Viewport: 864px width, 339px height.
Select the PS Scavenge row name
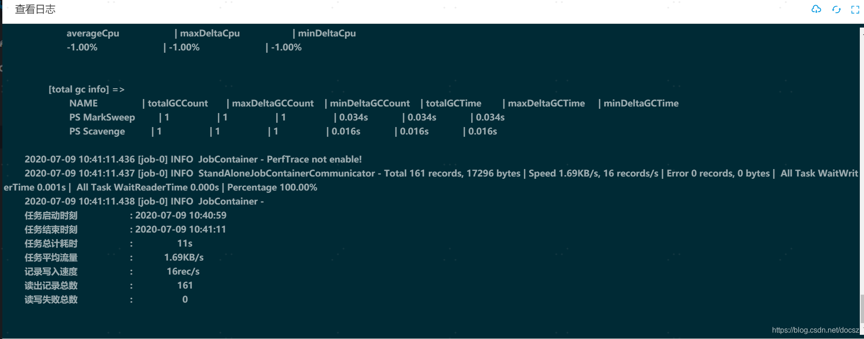point(97,131)
